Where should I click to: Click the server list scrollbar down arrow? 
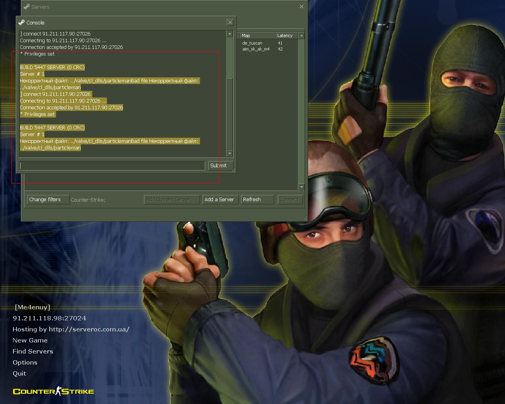(x=301, y=187)
